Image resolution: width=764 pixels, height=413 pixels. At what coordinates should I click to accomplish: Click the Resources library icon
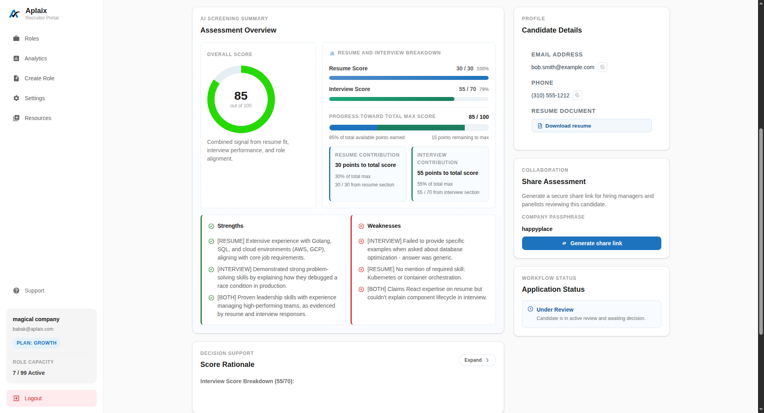(x=16, y=118)
